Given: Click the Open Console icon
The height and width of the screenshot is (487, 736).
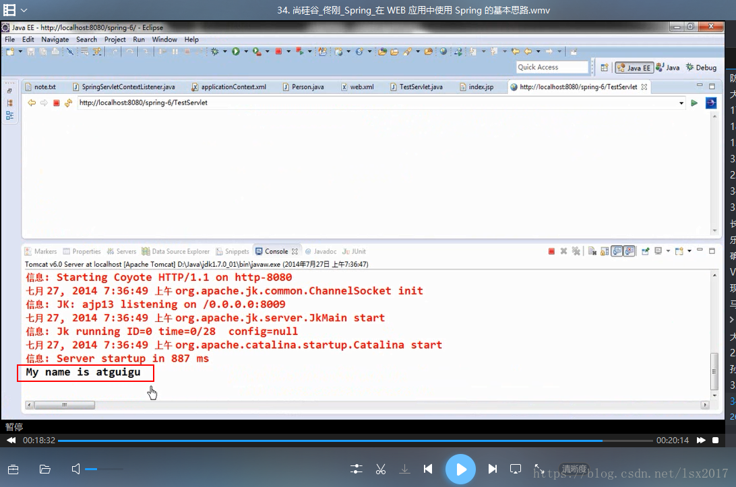Looking at the screenshot, I should 679,251.
